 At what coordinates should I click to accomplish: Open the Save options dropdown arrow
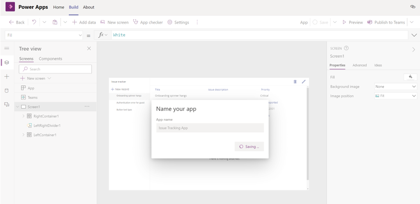pos(335,22)
